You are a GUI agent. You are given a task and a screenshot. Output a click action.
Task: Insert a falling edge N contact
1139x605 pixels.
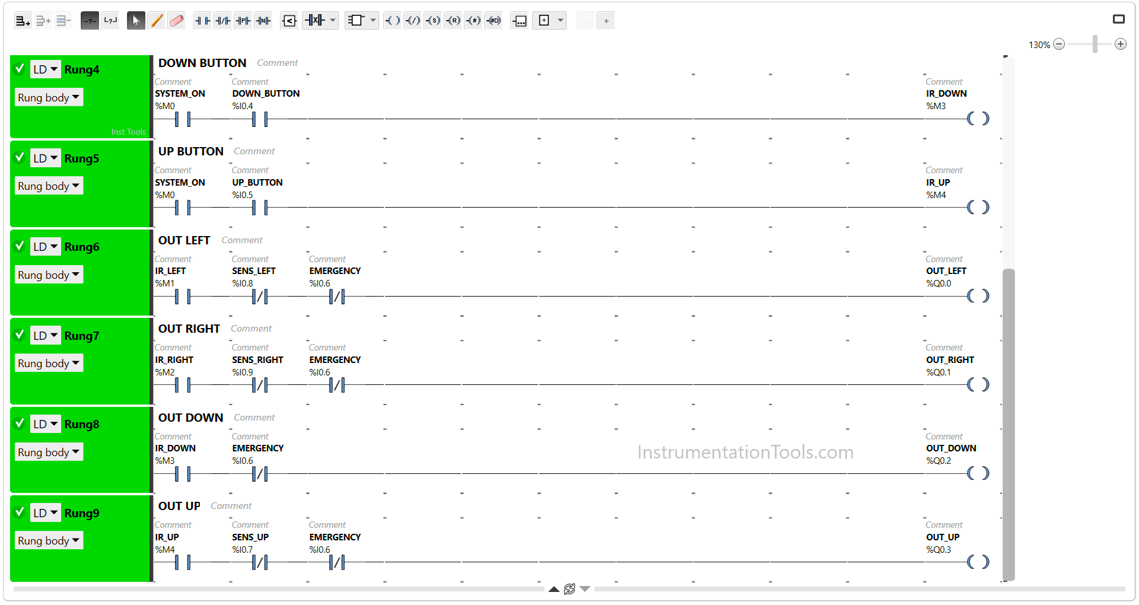coord(263,21)
